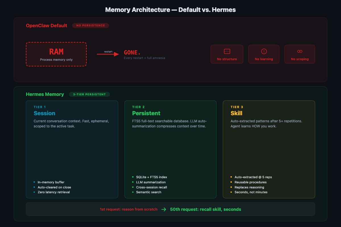Click the Session tier description paragraph

click(71, 123)
